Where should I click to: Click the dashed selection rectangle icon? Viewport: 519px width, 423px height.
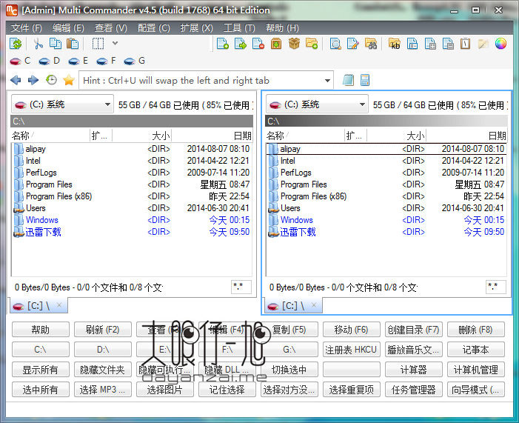pos(98,44)
